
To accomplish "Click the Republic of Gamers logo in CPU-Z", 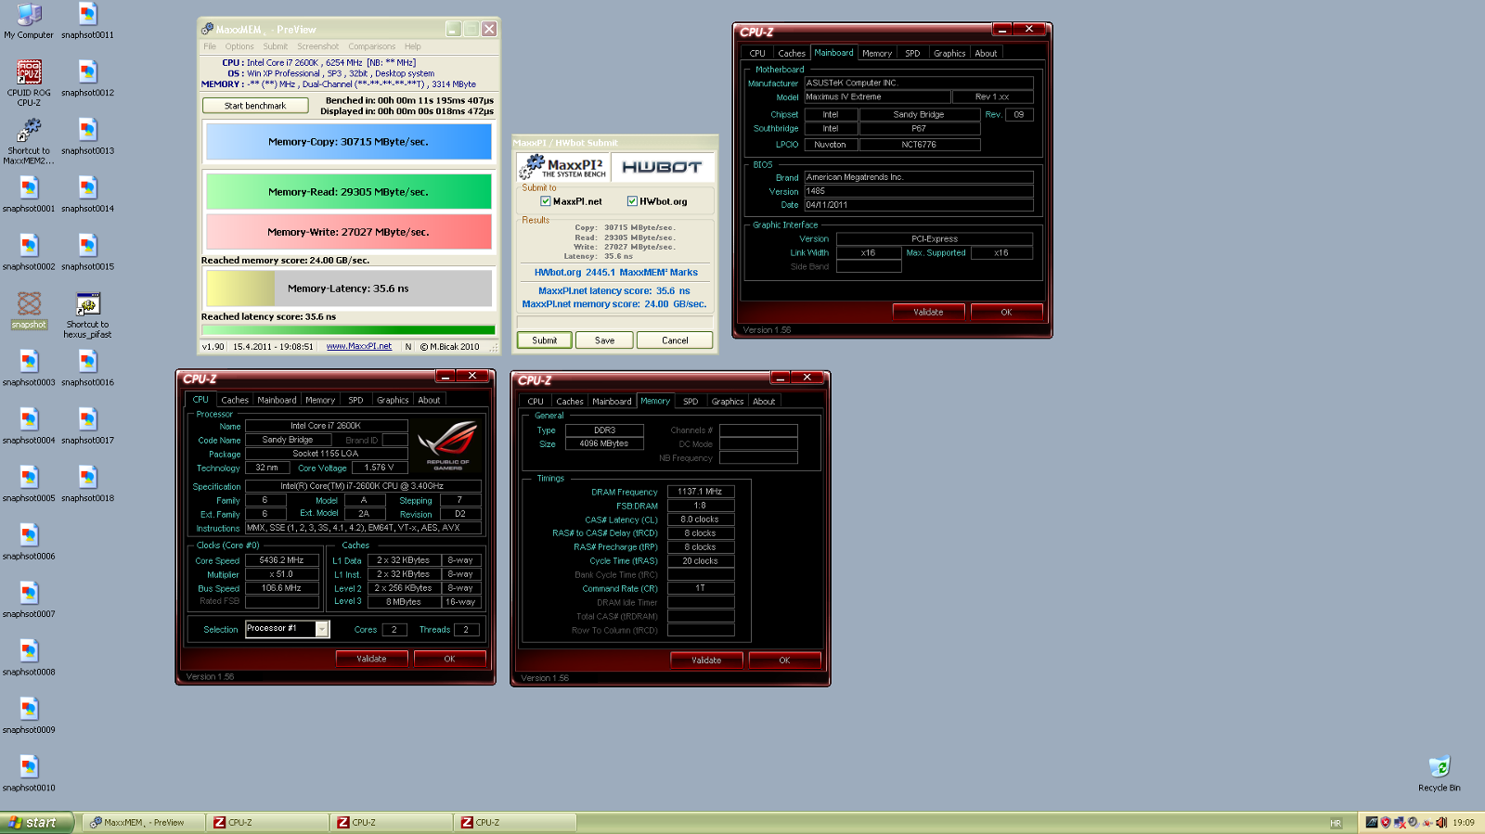I will 447,445.
